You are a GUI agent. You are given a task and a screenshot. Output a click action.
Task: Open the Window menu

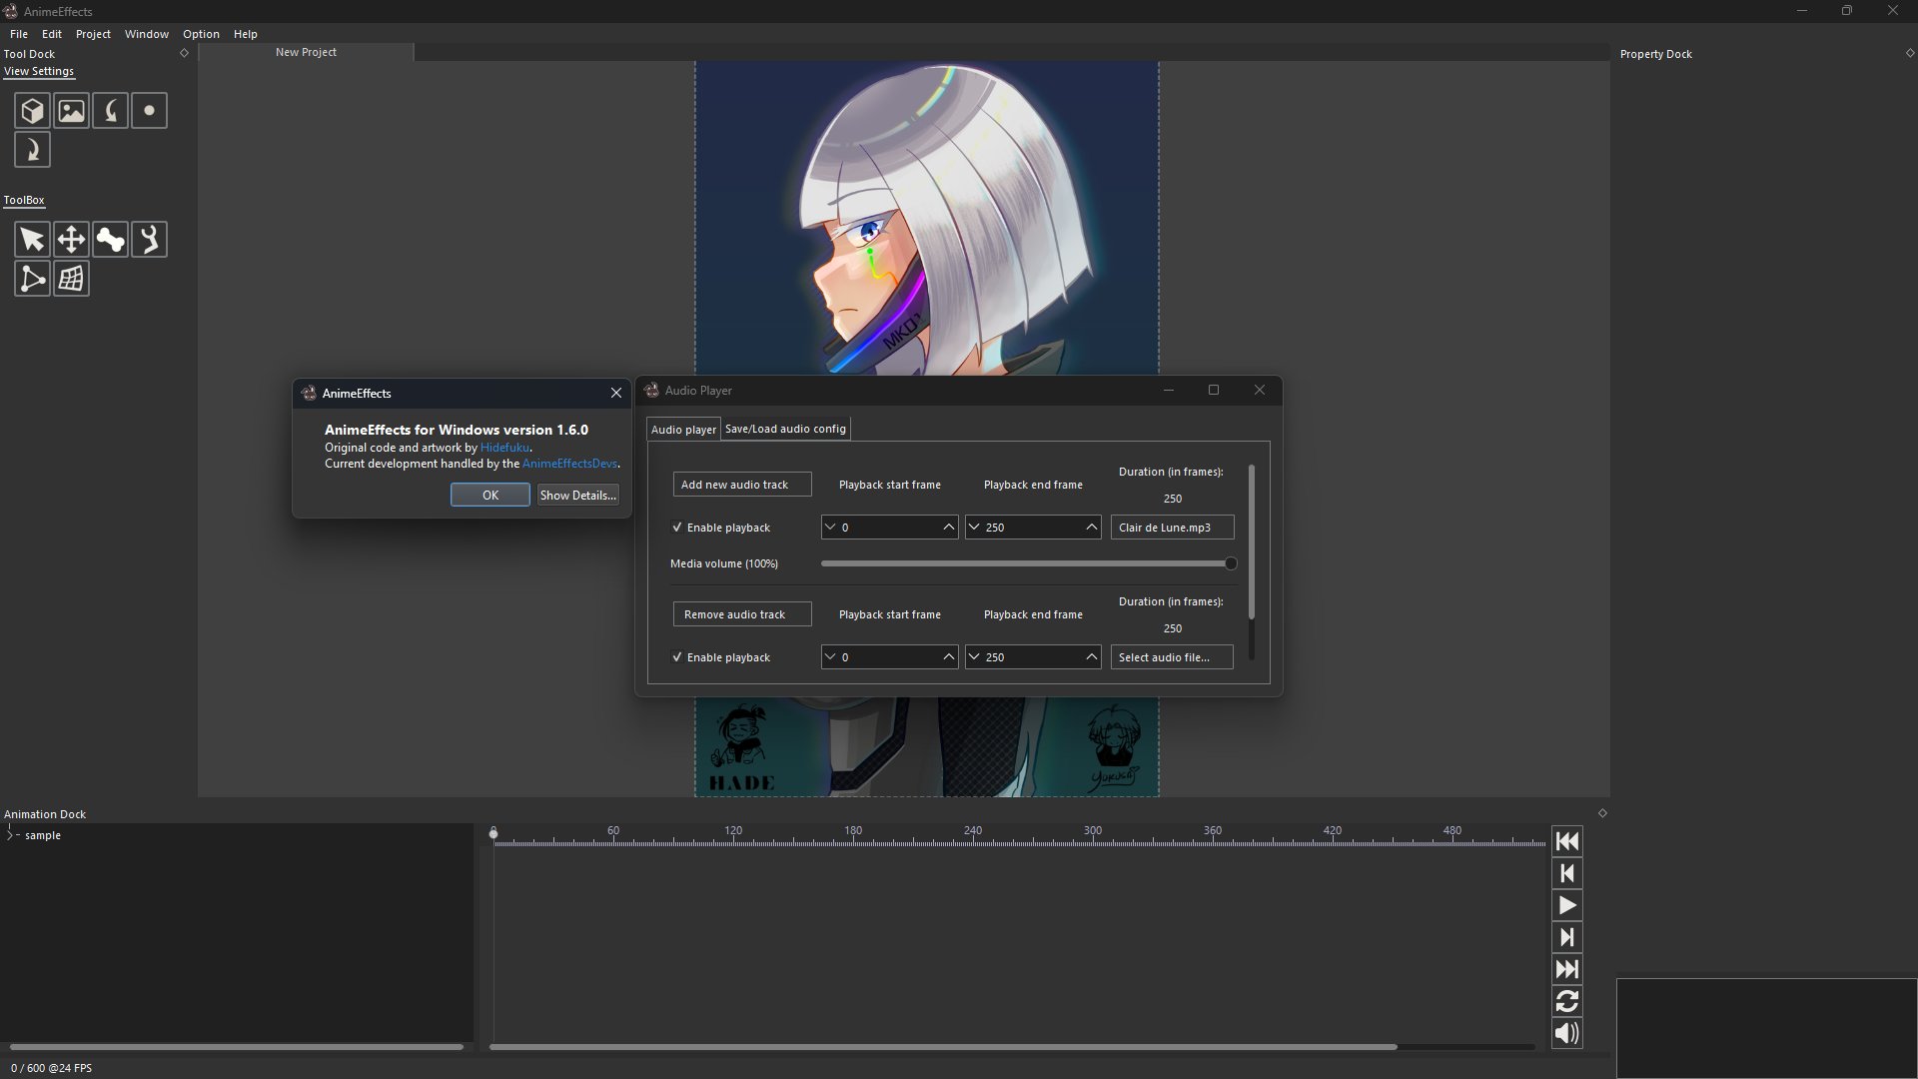click(147, 34)
